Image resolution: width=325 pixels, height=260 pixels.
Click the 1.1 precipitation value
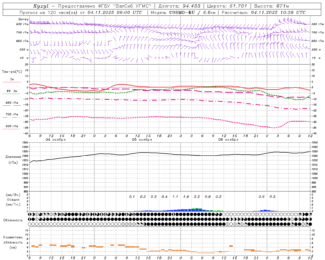175,197
